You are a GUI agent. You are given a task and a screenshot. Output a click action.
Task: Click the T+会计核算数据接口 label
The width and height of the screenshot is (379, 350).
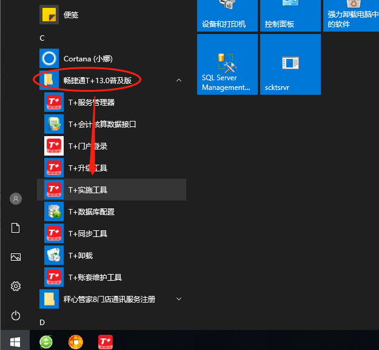click(102, 124)
